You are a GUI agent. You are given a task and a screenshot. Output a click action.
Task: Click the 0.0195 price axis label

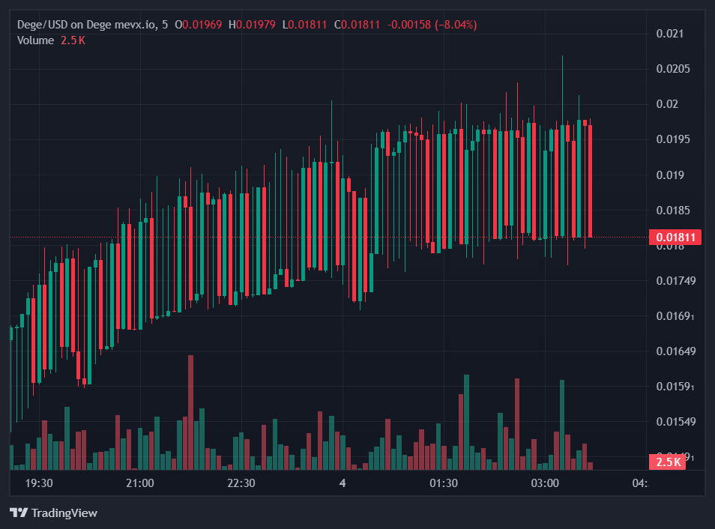click(x=672, y=139)
